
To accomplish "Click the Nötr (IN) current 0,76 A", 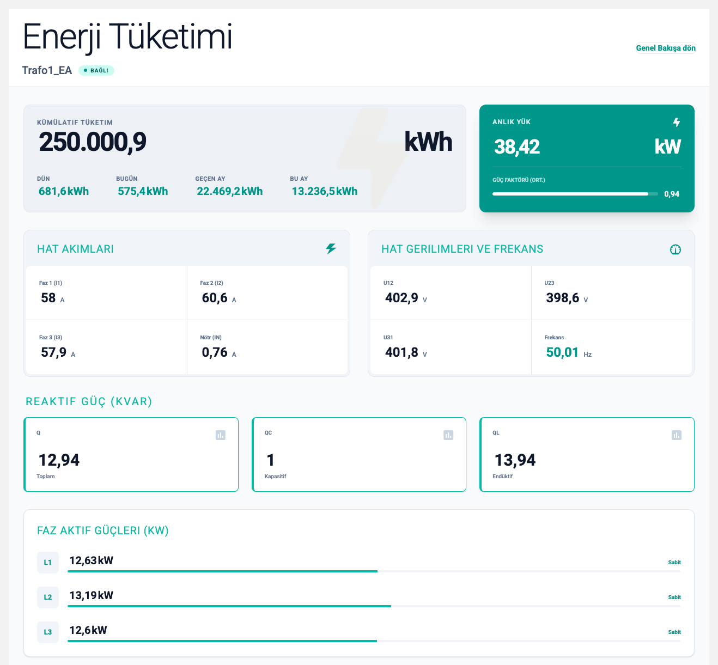I will pyautogui.click(x=219, y=352).
